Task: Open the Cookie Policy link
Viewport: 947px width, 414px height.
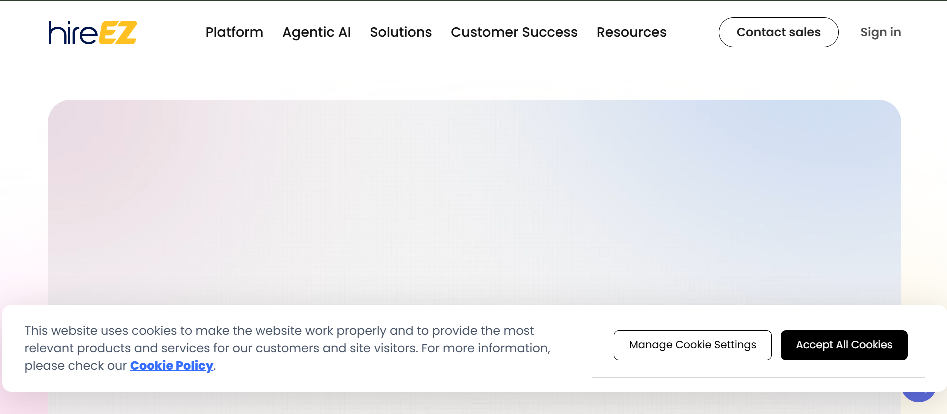Action: 172,366
